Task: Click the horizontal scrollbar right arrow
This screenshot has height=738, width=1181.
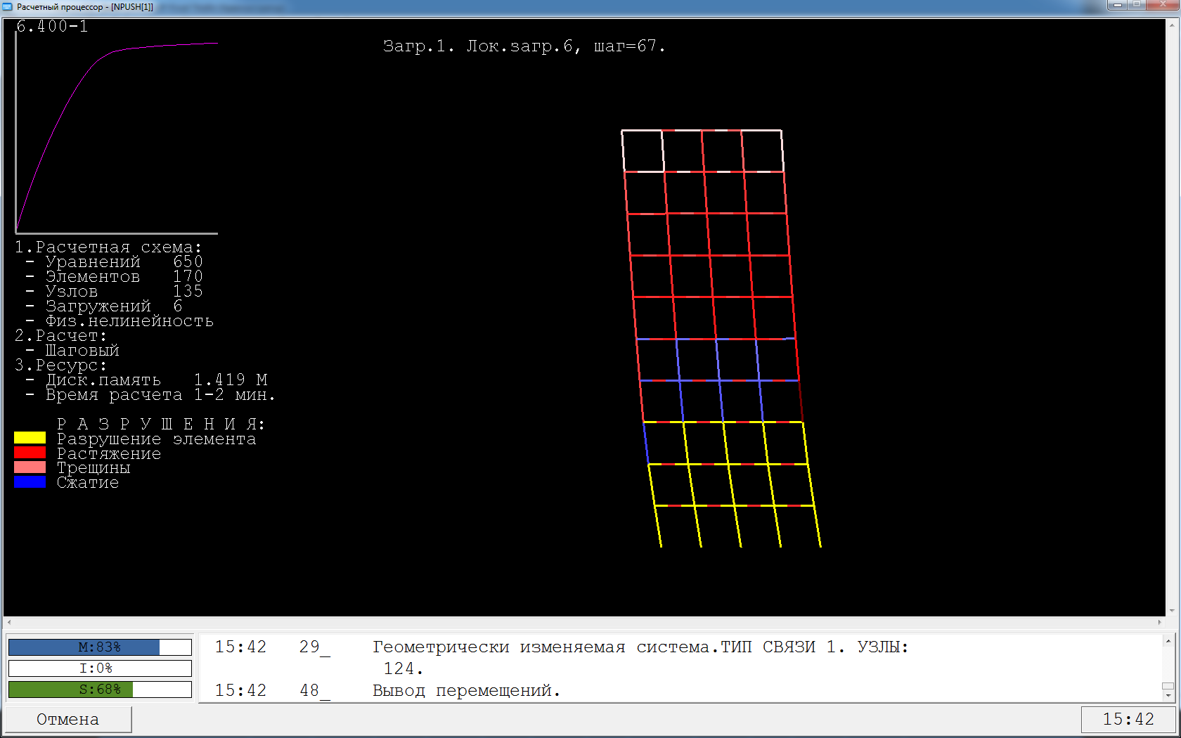Action: coord(1159,623)
